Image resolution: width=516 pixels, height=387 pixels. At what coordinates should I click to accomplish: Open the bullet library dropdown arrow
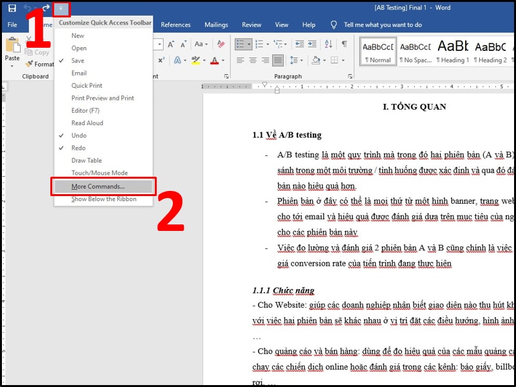pyautogui.click(x=249, y=44)
